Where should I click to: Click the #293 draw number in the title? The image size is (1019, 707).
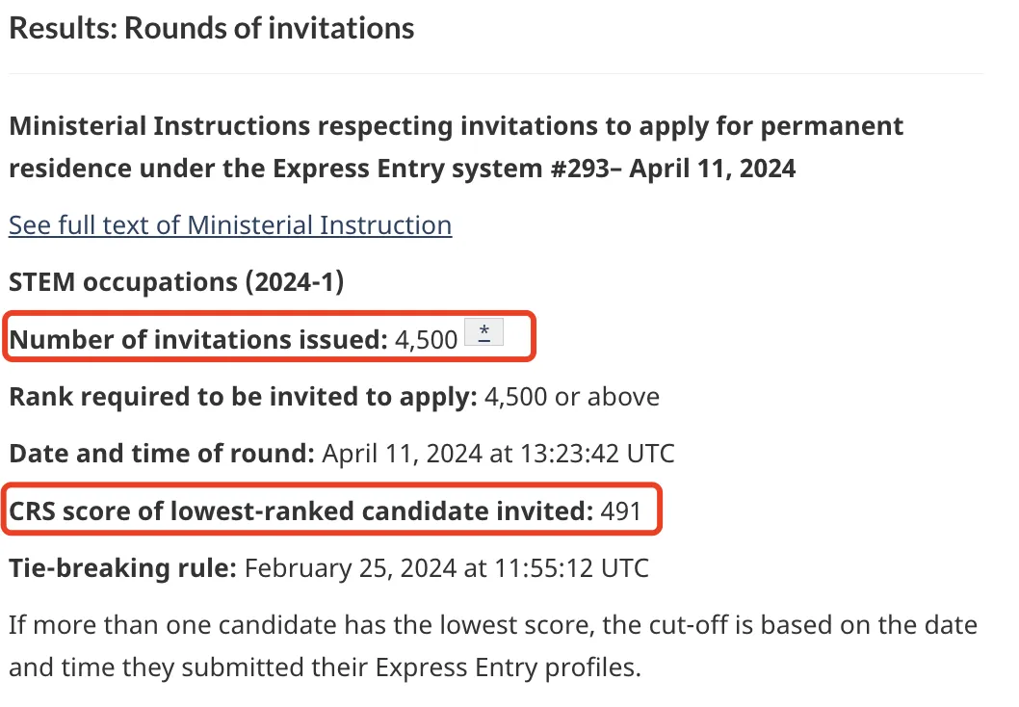[581, 169]
